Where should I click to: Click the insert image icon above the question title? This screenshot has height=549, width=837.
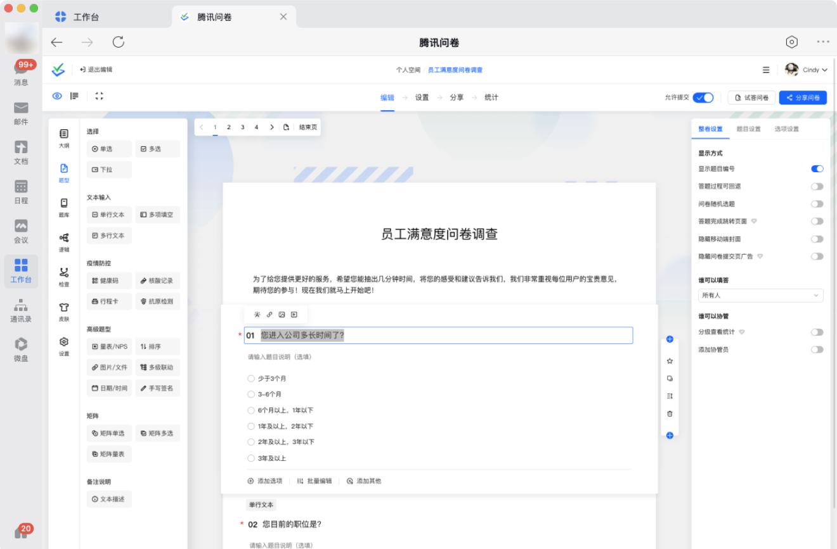pos(281,313)
